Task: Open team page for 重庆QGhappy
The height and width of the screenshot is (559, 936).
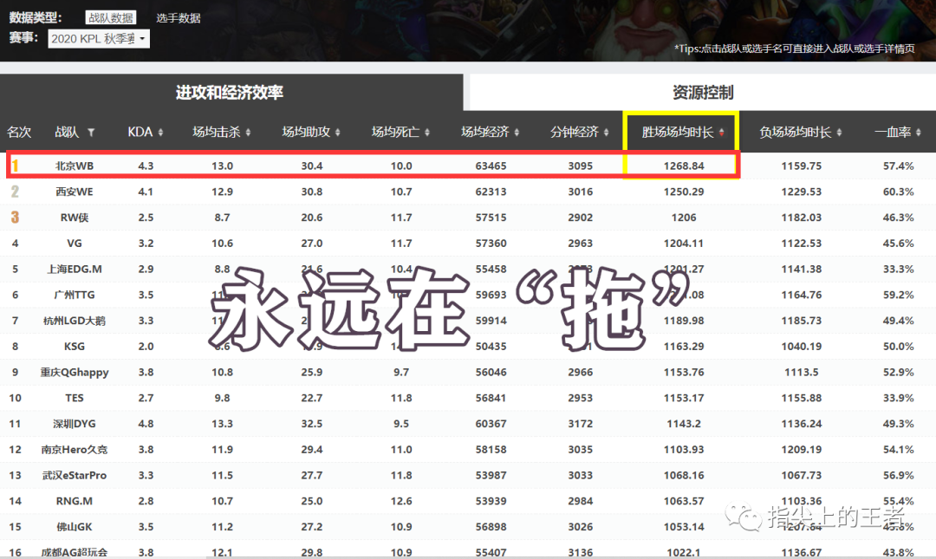Action: [x=74, y=372]
